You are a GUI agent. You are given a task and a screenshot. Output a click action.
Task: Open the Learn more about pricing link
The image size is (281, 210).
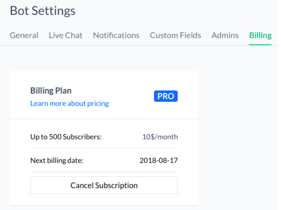(x=69, y=103)
